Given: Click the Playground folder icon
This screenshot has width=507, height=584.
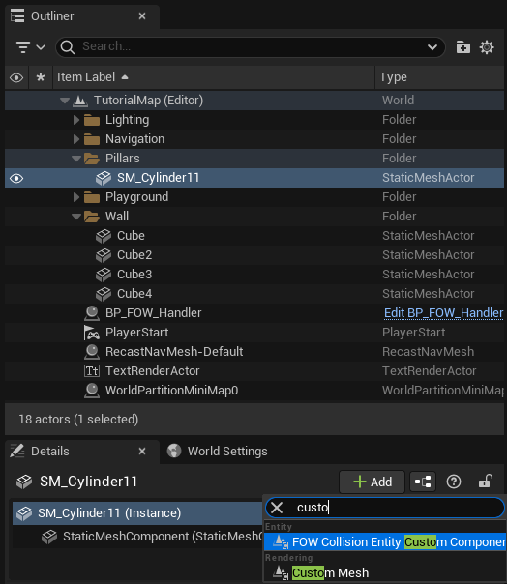Looking at the screenshot, I should (x=92, y=197).
